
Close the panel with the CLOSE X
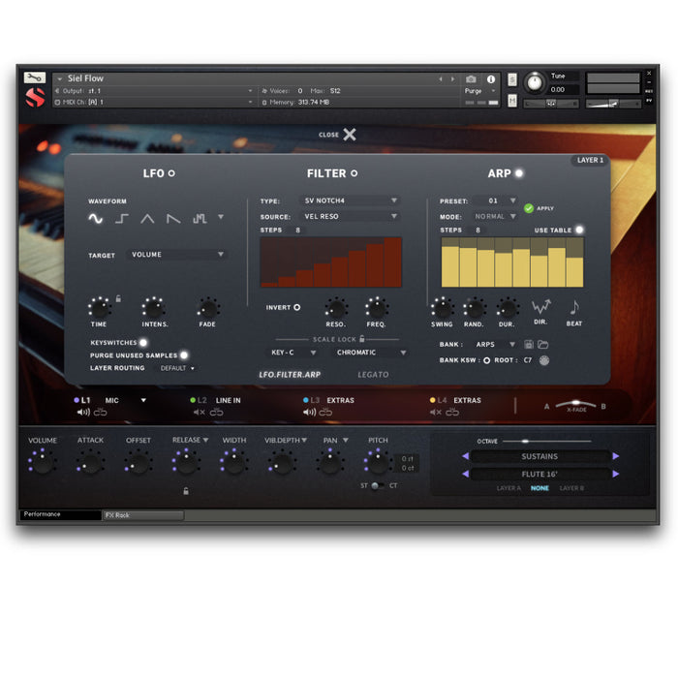[349, 135]
